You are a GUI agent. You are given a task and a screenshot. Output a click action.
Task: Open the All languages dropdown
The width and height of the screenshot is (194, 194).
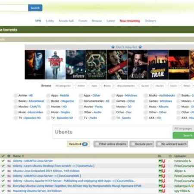pos(184,128)
